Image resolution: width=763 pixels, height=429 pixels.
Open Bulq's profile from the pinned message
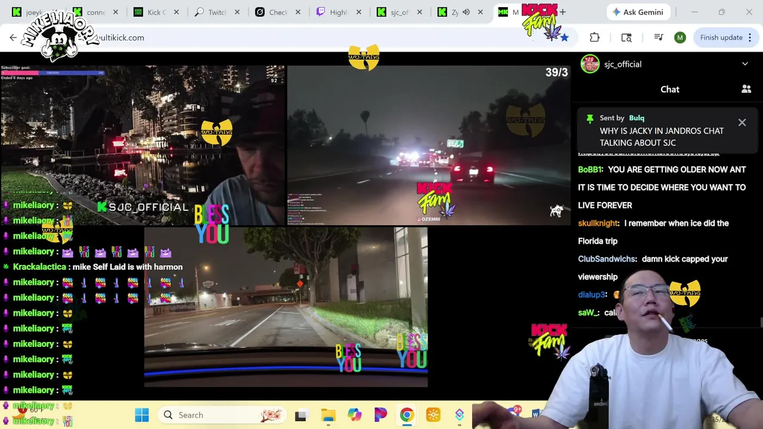point(637,118)
